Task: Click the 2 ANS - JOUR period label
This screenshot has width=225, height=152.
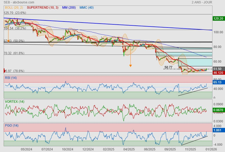Action: click(x=202, y=2)
